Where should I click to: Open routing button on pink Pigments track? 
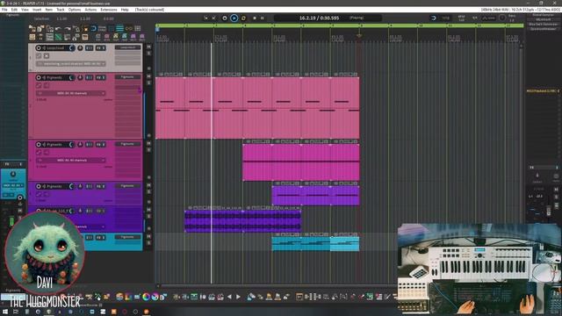tap(90, 77)
